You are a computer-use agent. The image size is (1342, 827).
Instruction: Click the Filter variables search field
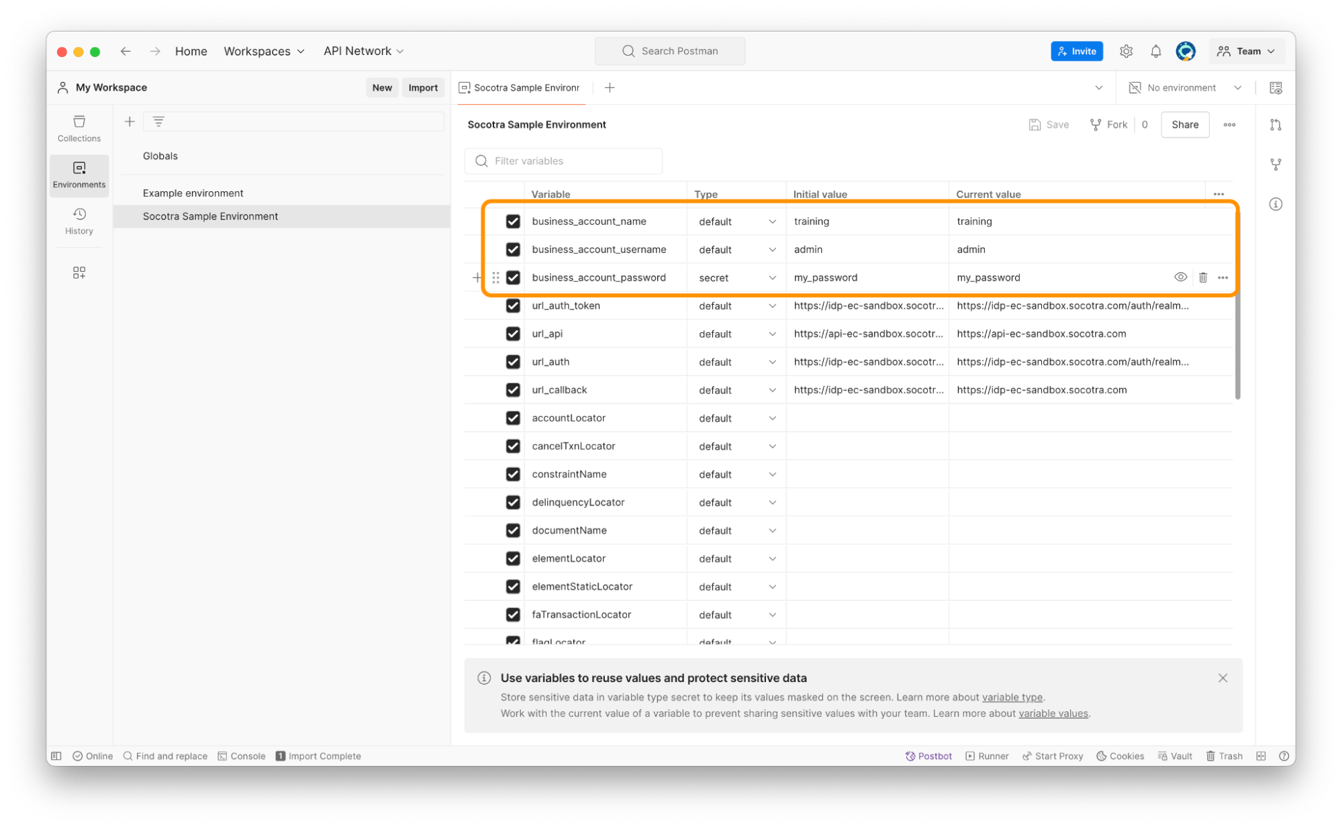564,161
